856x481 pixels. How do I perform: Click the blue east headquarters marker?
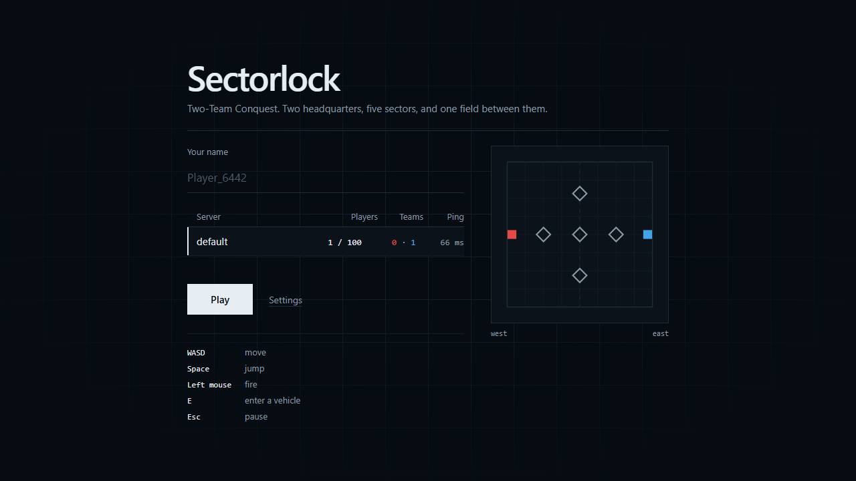tap(647, 234)
